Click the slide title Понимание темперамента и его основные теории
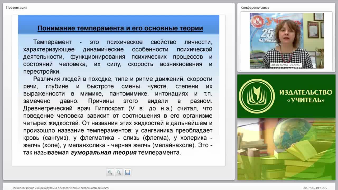 coord(120,28)
